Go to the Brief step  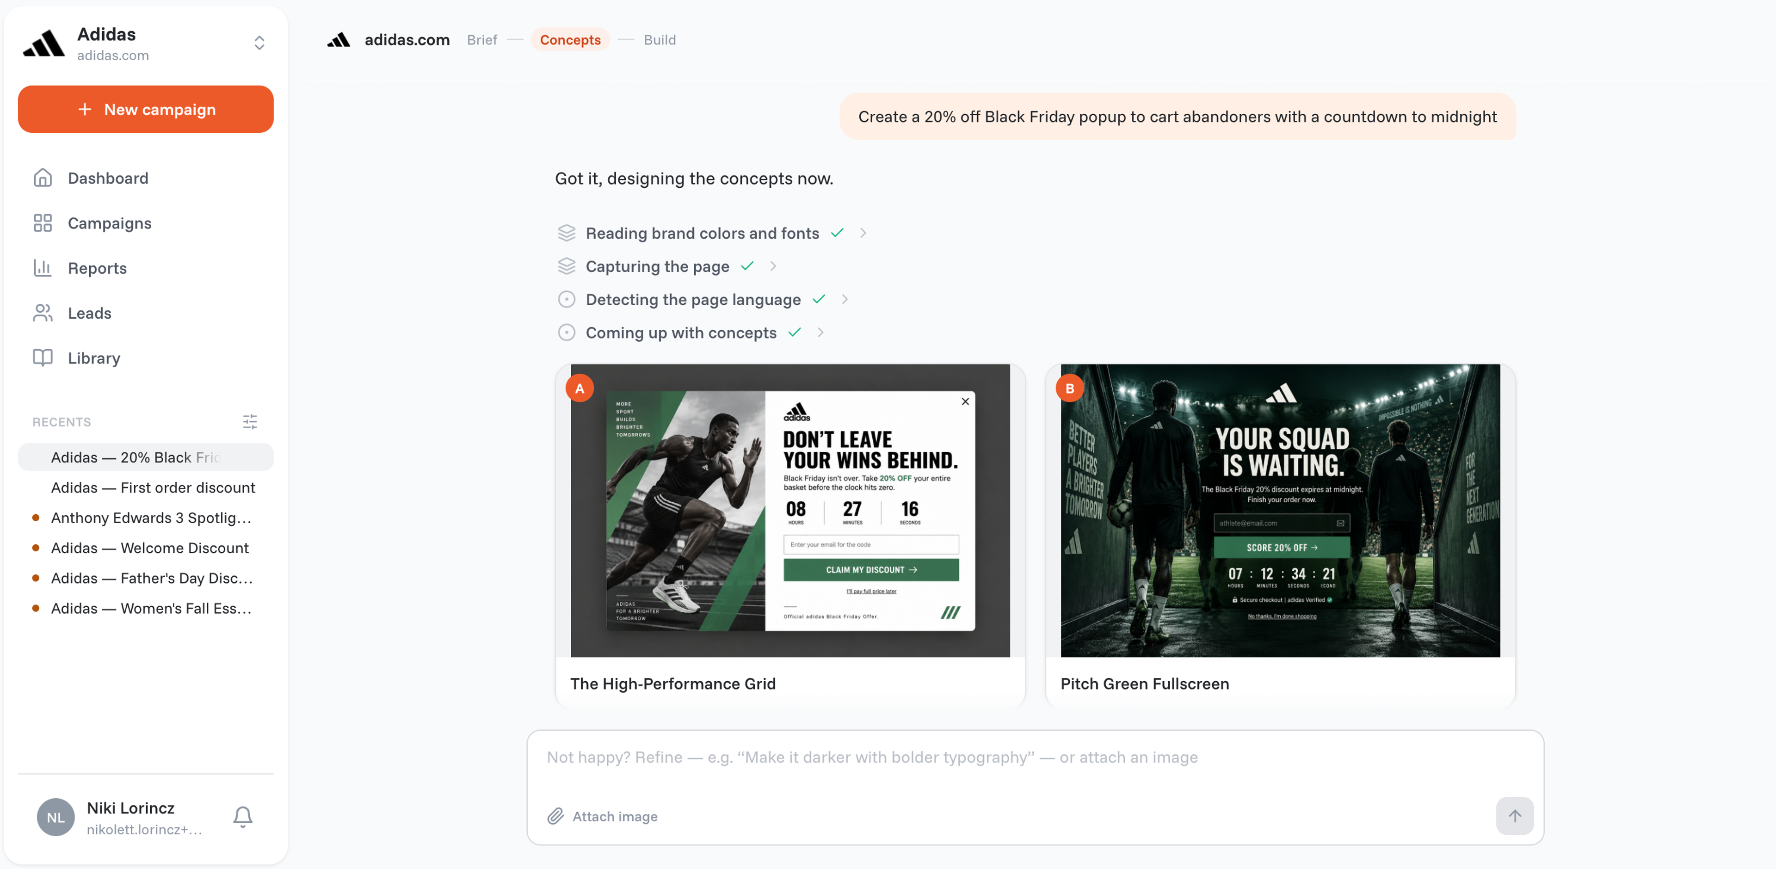click(x=482, y=40)
